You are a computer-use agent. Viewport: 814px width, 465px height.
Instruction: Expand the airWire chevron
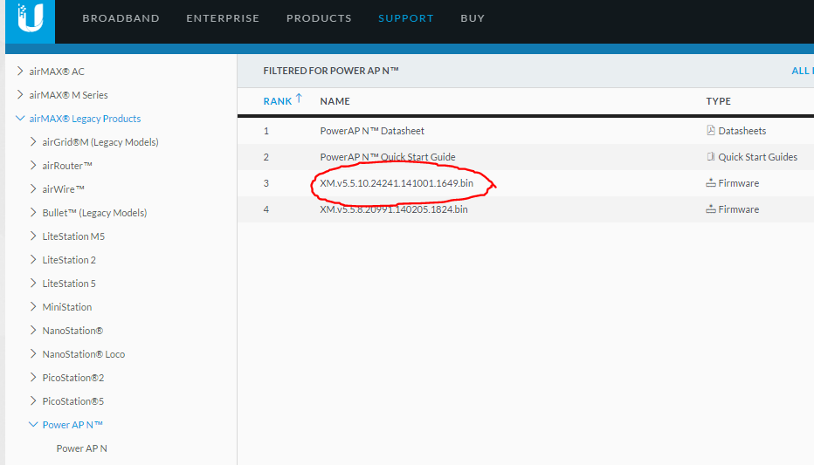(x=33, y=188)
